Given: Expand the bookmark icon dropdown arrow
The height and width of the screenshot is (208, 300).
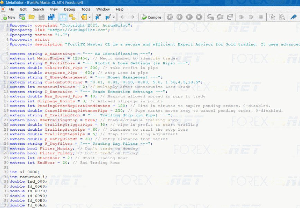Looking at the screenshot, I should (90, 17).
